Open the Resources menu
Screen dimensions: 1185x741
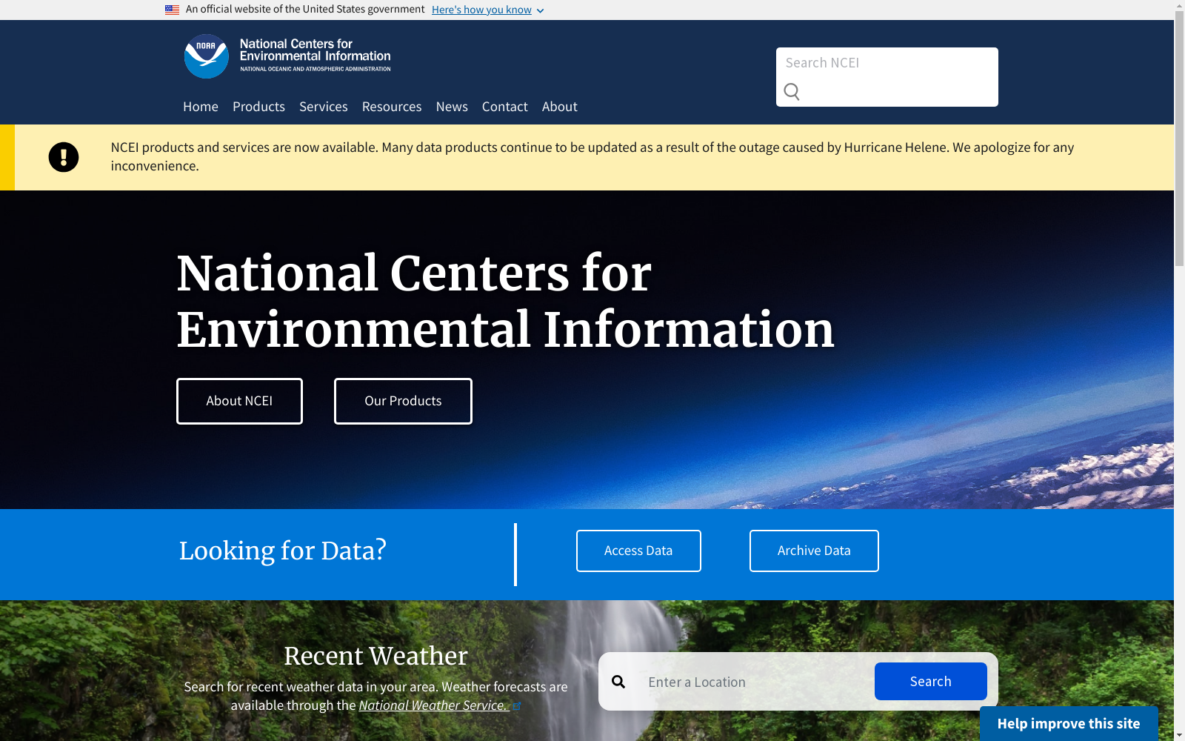[x=392, y=107]
